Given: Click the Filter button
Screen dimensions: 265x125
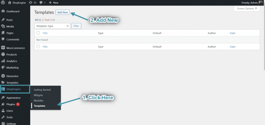Looking at the screenshot, I should pos(76,26).
